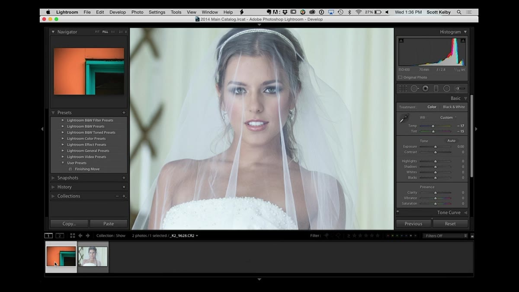This screenshot has width=519, height=292.
Task: Open the WB Custom dropdown
Action: pyautogui.click(x=448, y=117)
